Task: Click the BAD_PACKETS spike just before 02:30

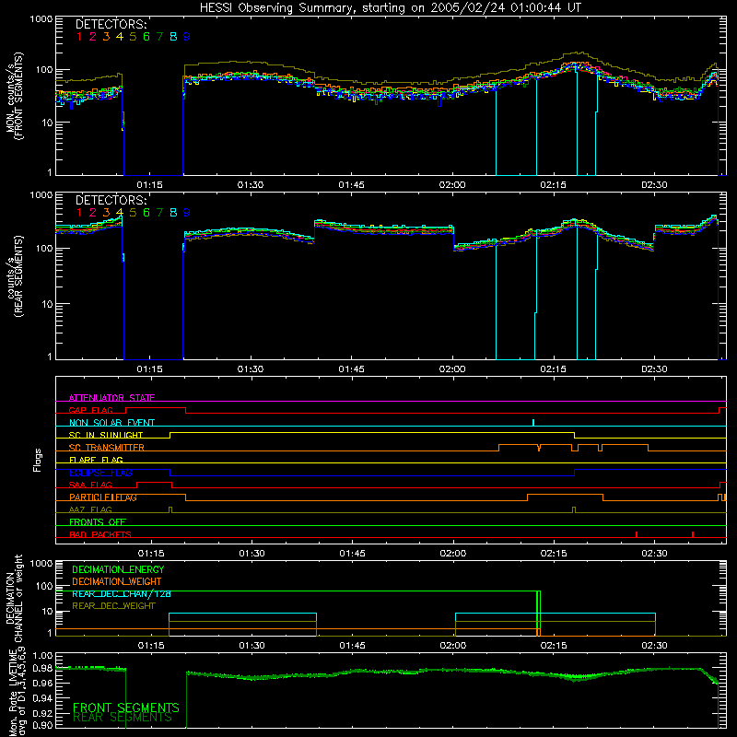Action: point(637,534)
